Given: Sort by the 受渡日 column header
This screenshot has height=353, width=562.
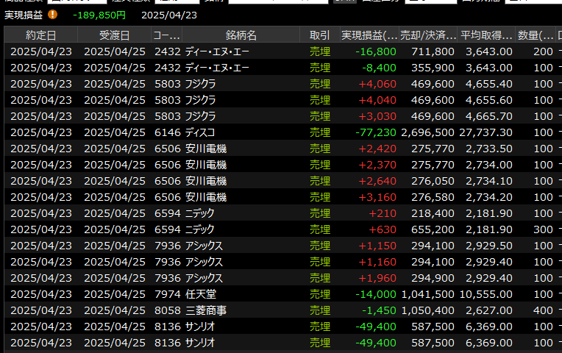Looking at the screenshot, I should tap(114, 35).
